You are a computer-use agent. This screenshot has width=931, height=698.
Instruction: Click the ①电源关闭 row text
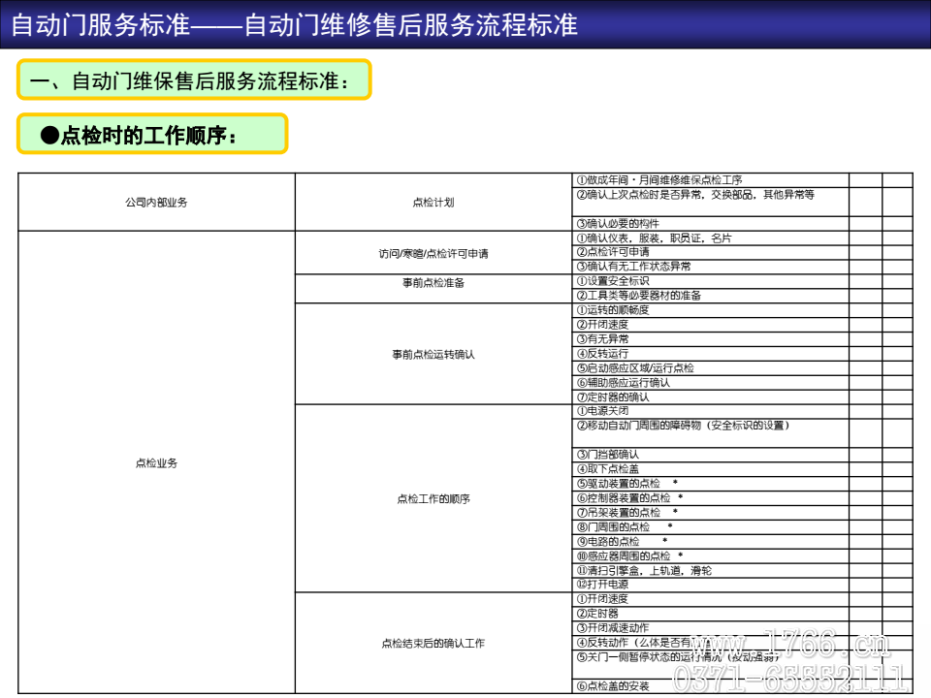608,411
